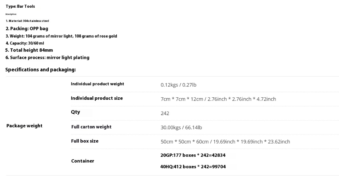Select the 30.00kgs / 66.14lb value

181,128
